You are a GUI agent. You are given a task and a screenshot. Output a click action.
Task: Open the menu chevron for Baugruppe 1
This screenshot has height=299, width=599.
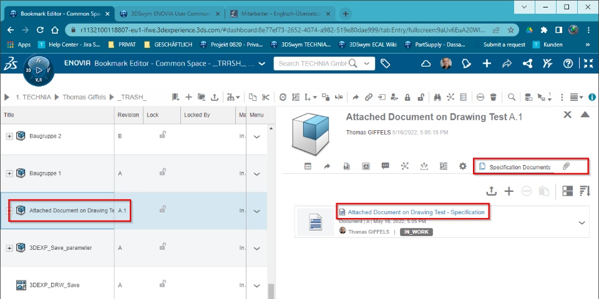[257, 174]
